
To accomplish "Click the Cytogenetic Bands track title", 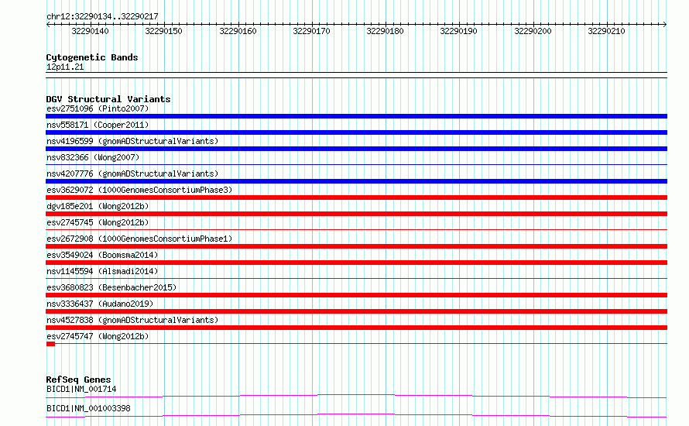I will 92,57.
